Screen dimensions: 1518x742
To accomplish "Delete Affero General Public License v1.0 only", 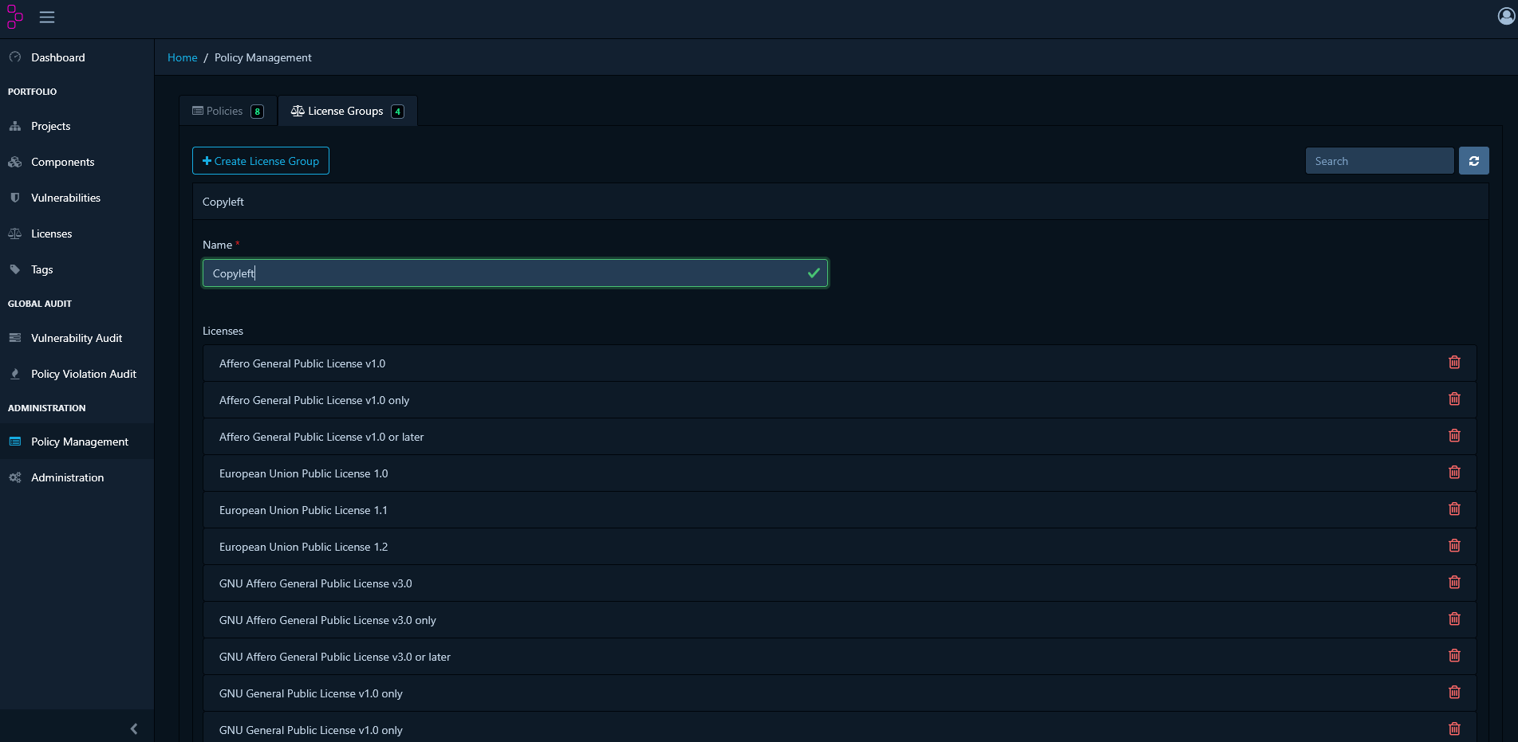I will click(x=1454, y=399).
